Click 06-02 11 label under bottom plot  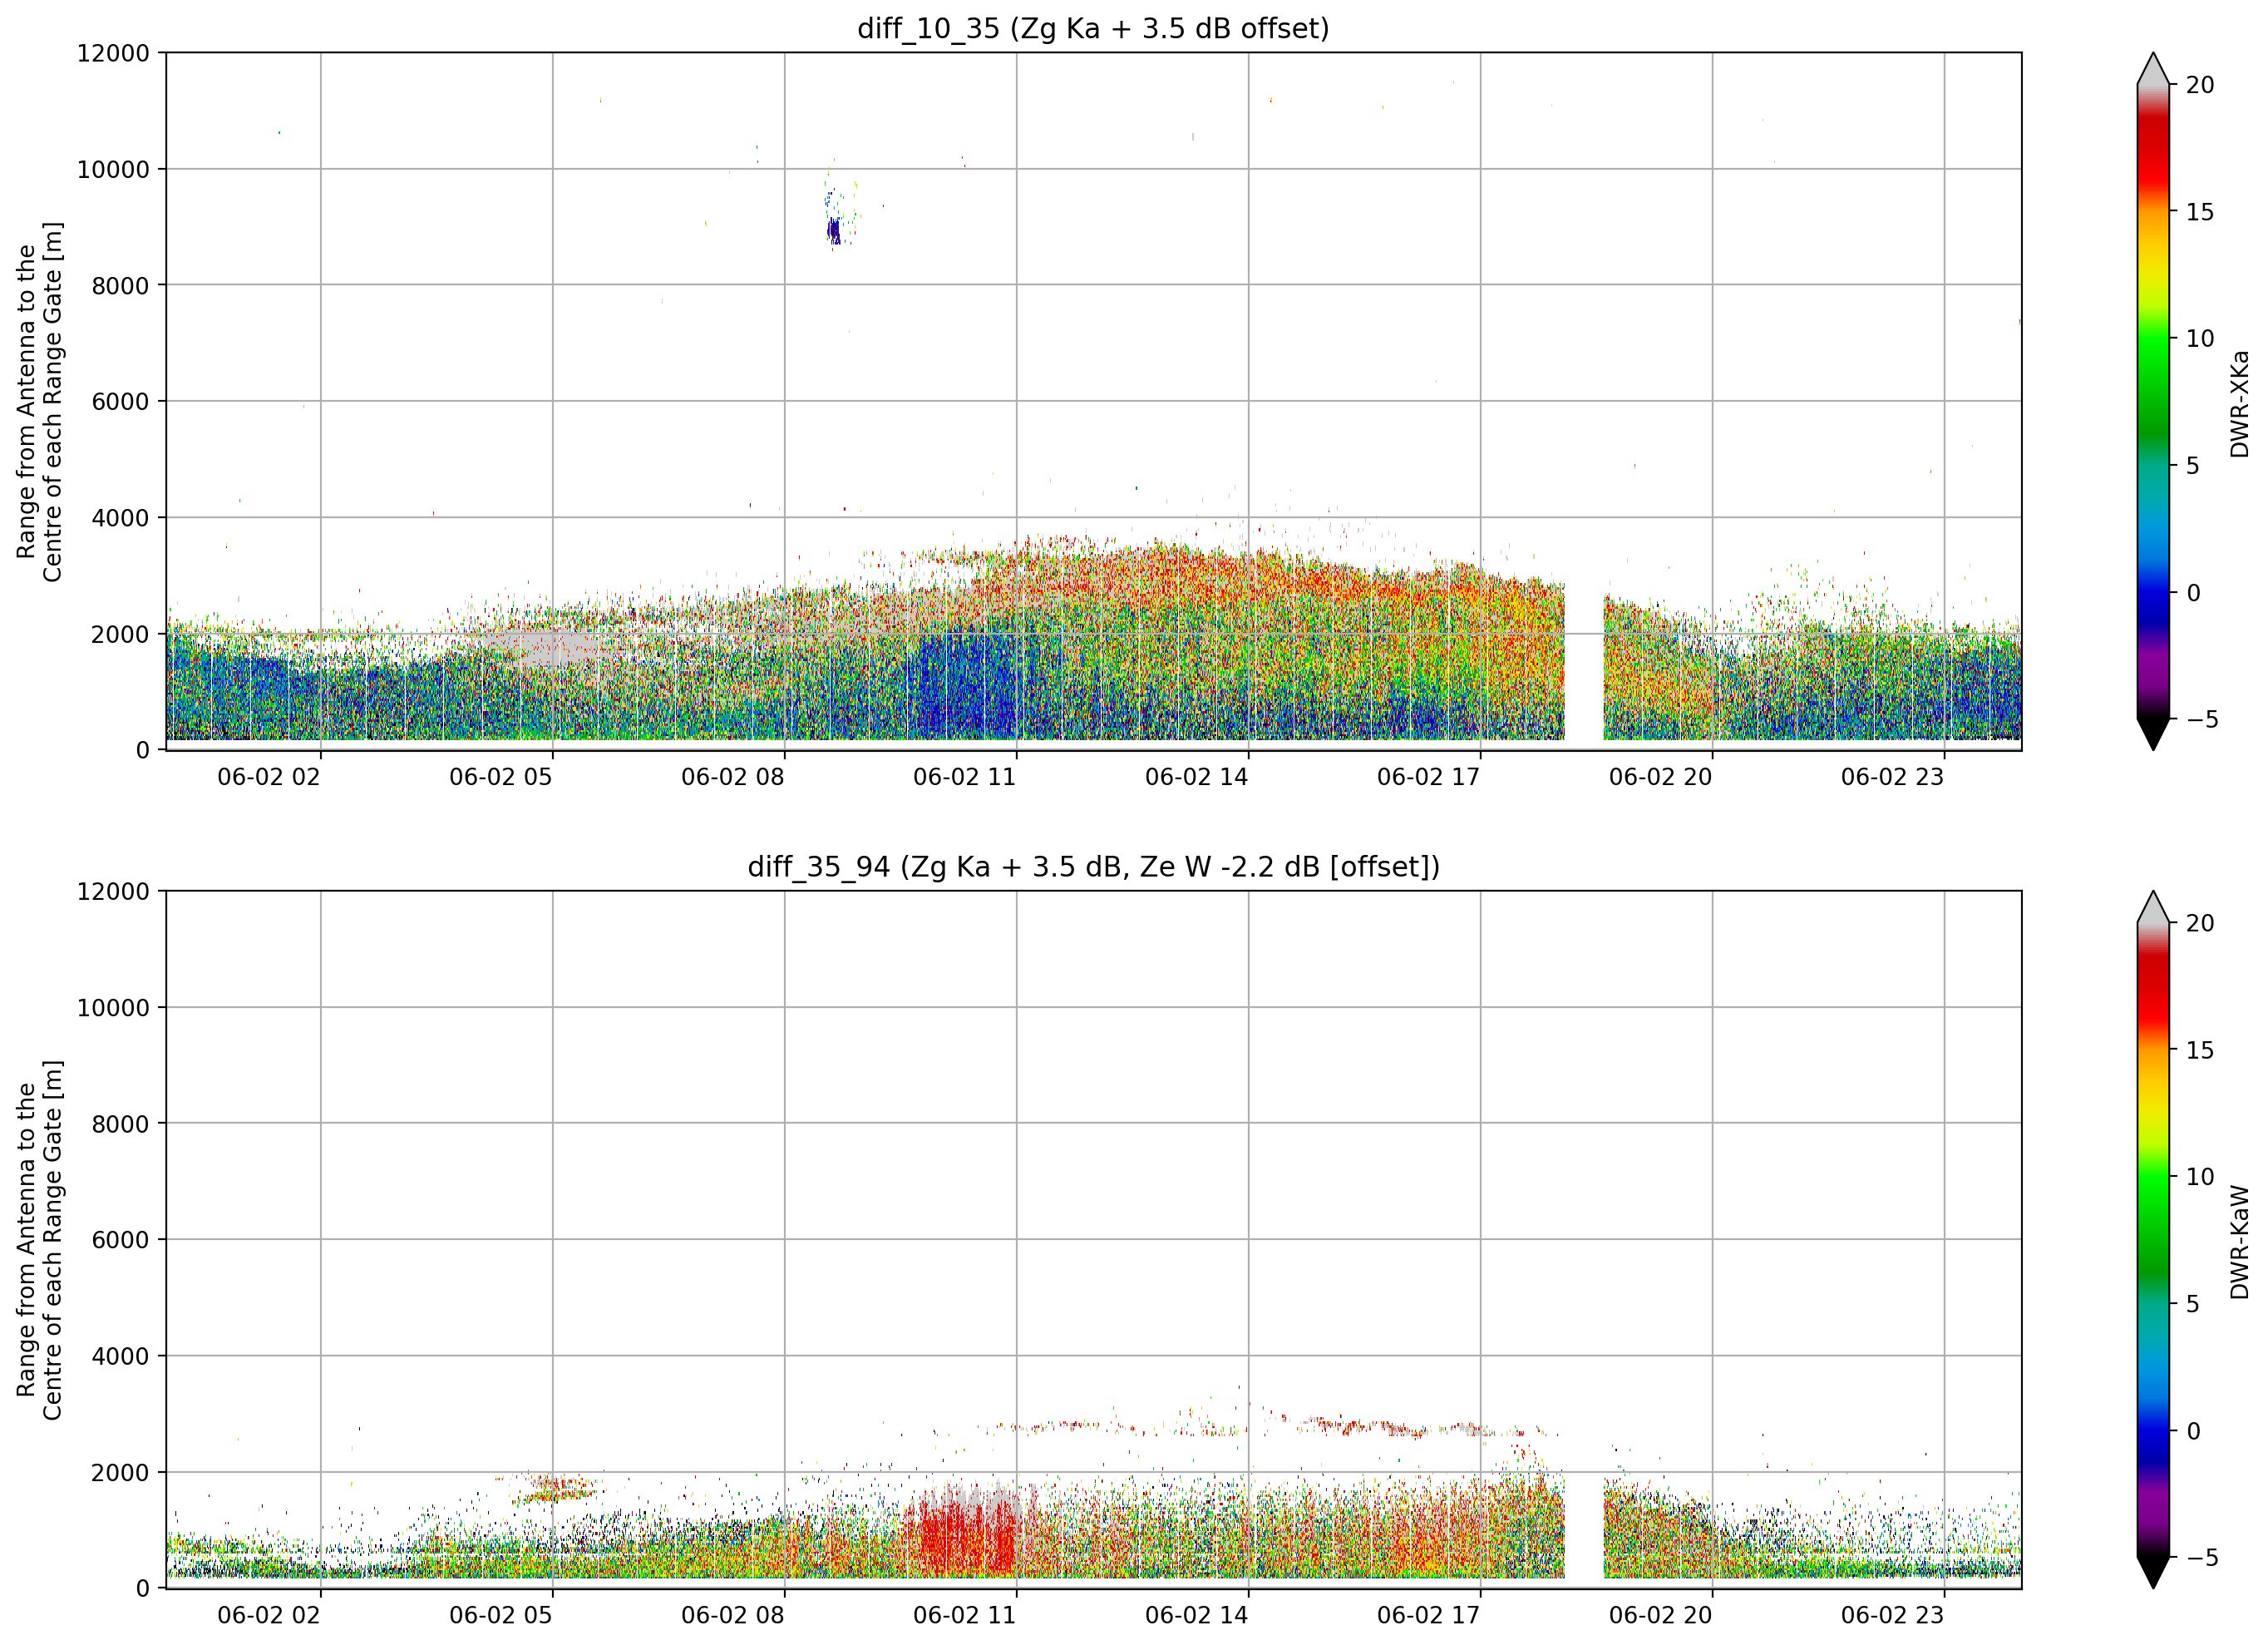(965, 1615)
